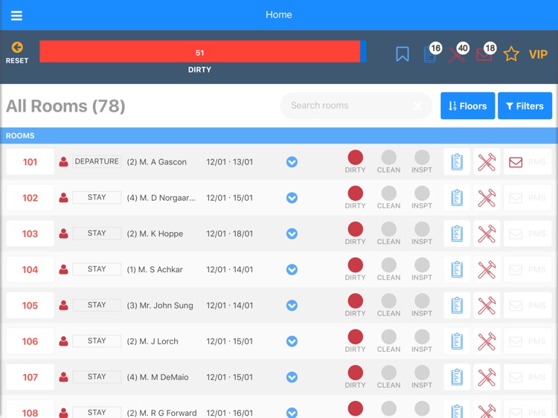558x418 pixels.
Task: Open room 103 task clipboard icon
Action: pyautogui.click(x=457, y=234)
